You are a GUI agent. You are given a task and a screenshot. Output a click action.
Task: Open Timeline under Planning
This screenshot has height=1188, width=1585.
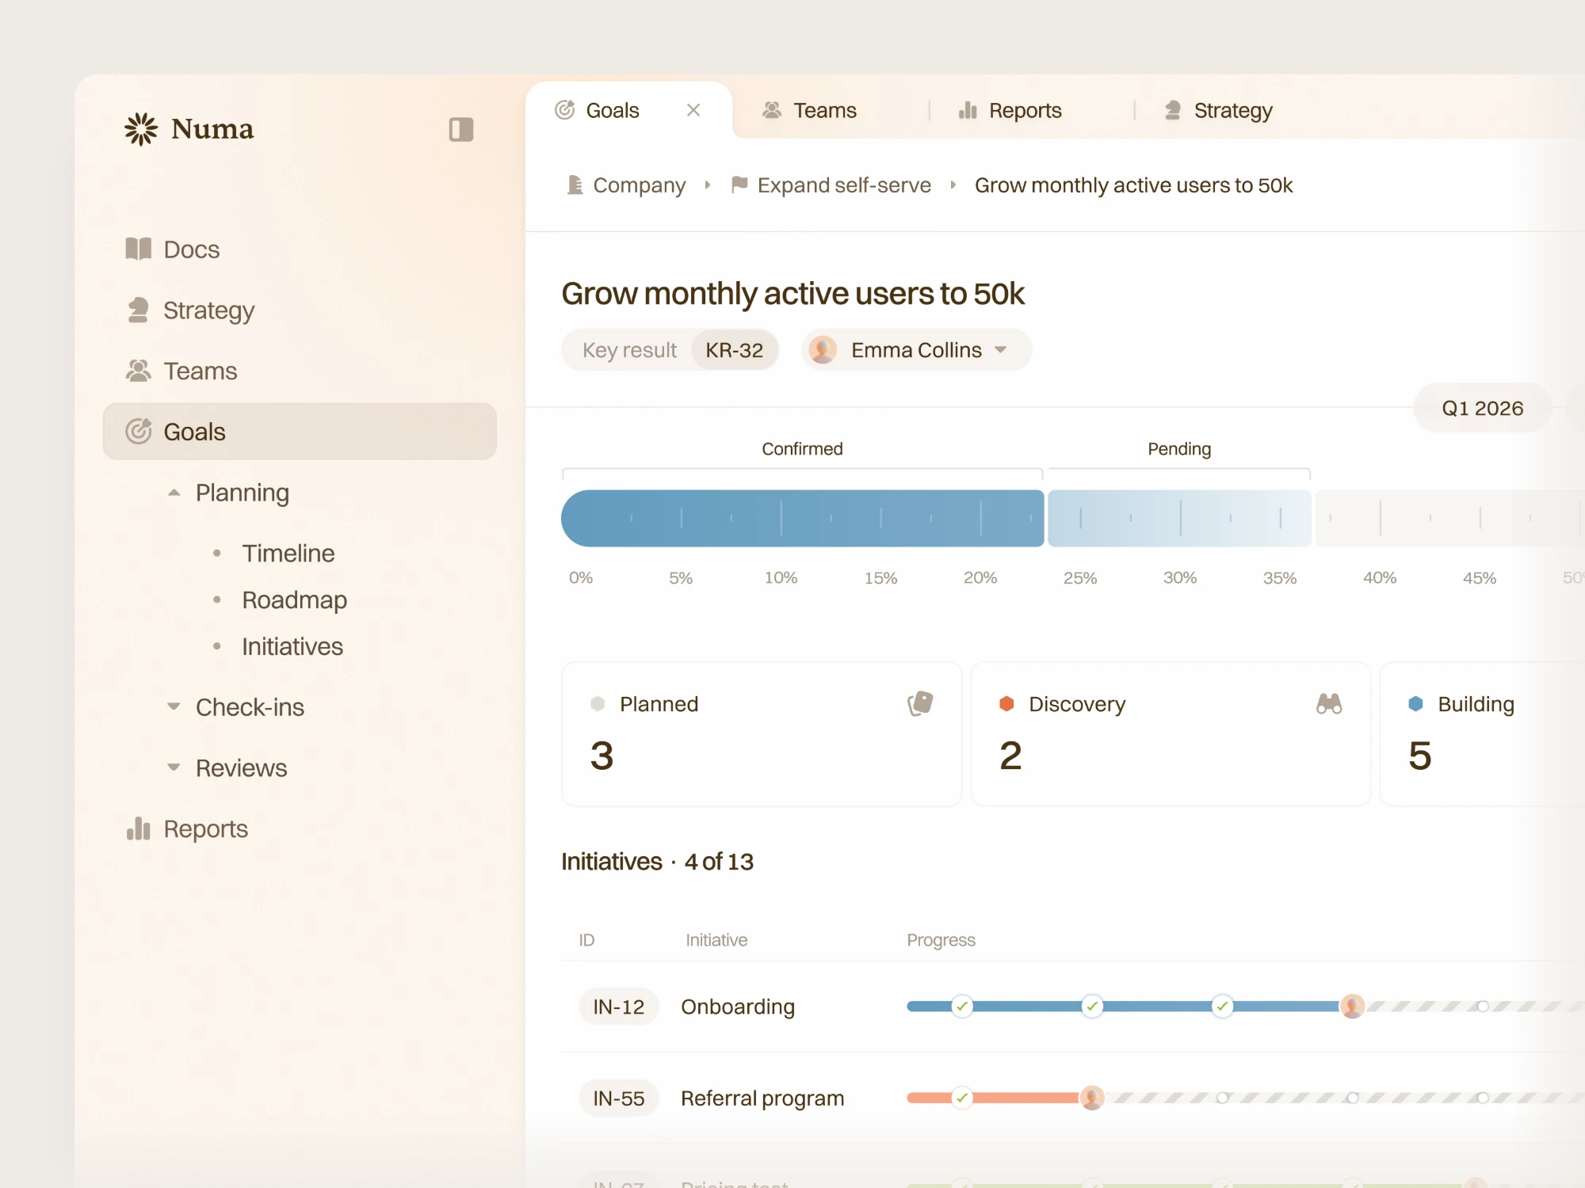tap(288, 553)
